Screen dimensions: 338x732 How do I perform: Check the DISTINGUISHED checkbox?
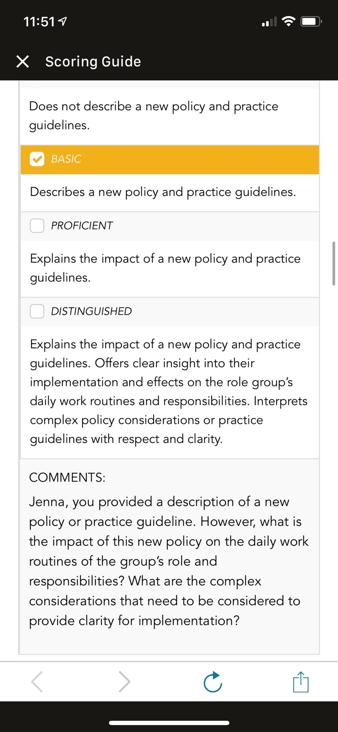click(x=37, y=311)
